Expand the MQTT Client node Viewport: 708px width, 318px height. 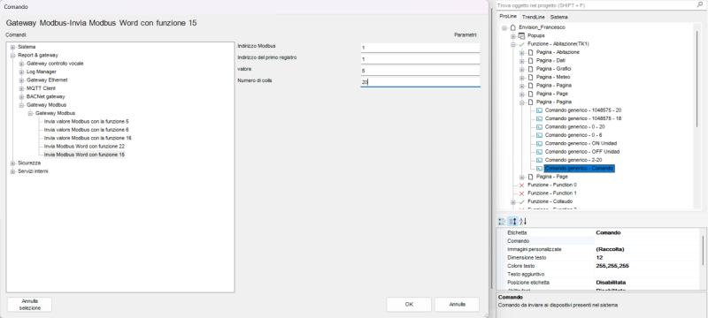[21, 88]
